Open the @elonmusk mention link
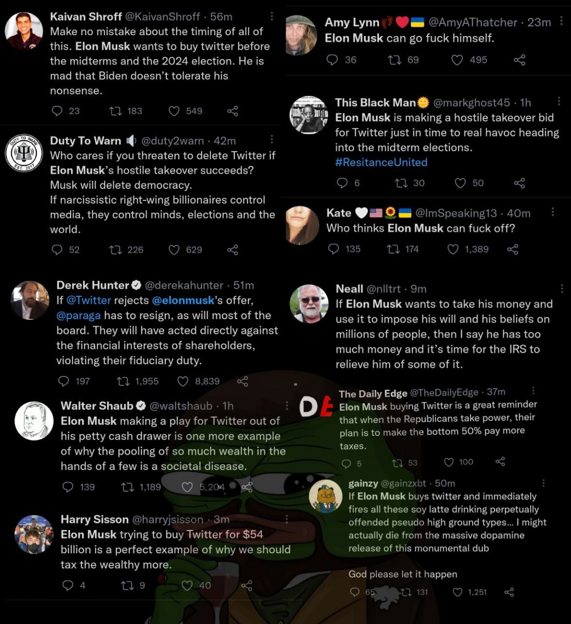 coord(183,300)
